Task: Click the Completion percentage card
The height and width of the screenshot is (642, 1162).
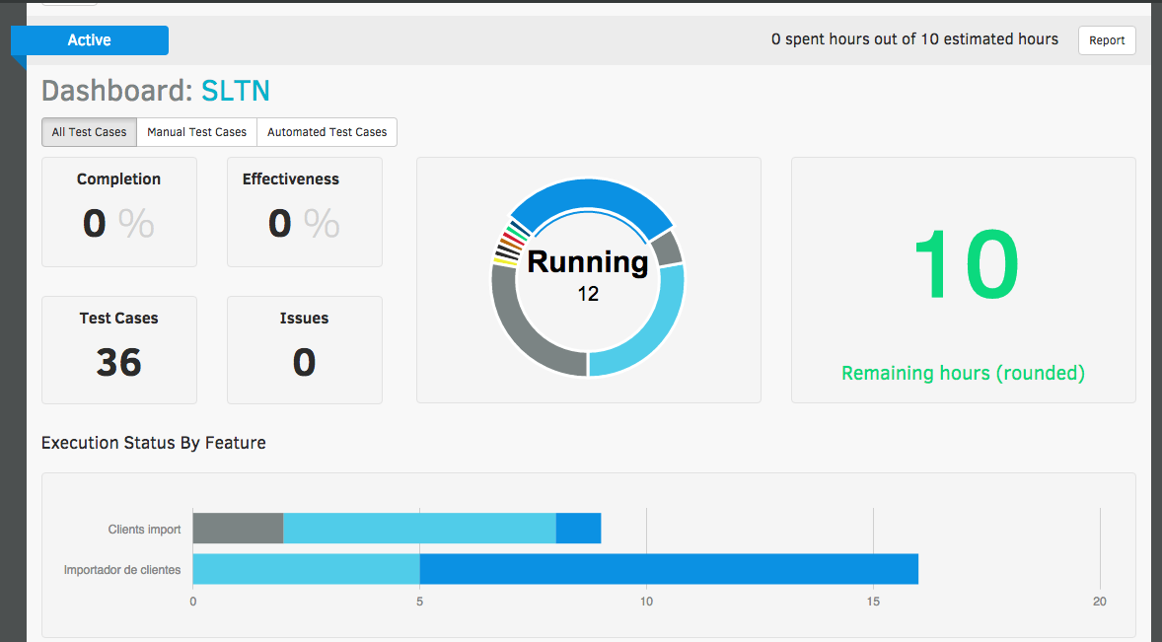Action: click(x=118, y=211)
